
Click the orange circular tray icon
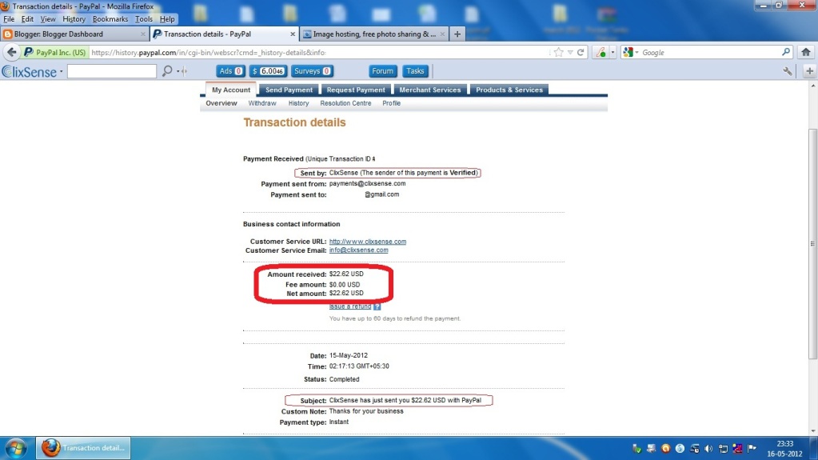[665, 448]
